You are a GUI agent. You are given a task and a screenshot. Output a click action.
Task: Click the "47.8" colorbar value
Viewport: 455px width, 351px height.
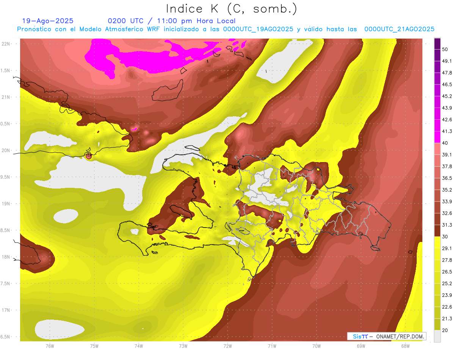tap(447, 73)
